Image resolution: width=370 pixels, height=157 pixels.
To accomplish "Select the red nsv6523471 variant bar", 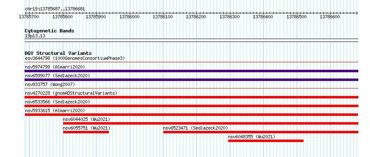I will 261,132.
